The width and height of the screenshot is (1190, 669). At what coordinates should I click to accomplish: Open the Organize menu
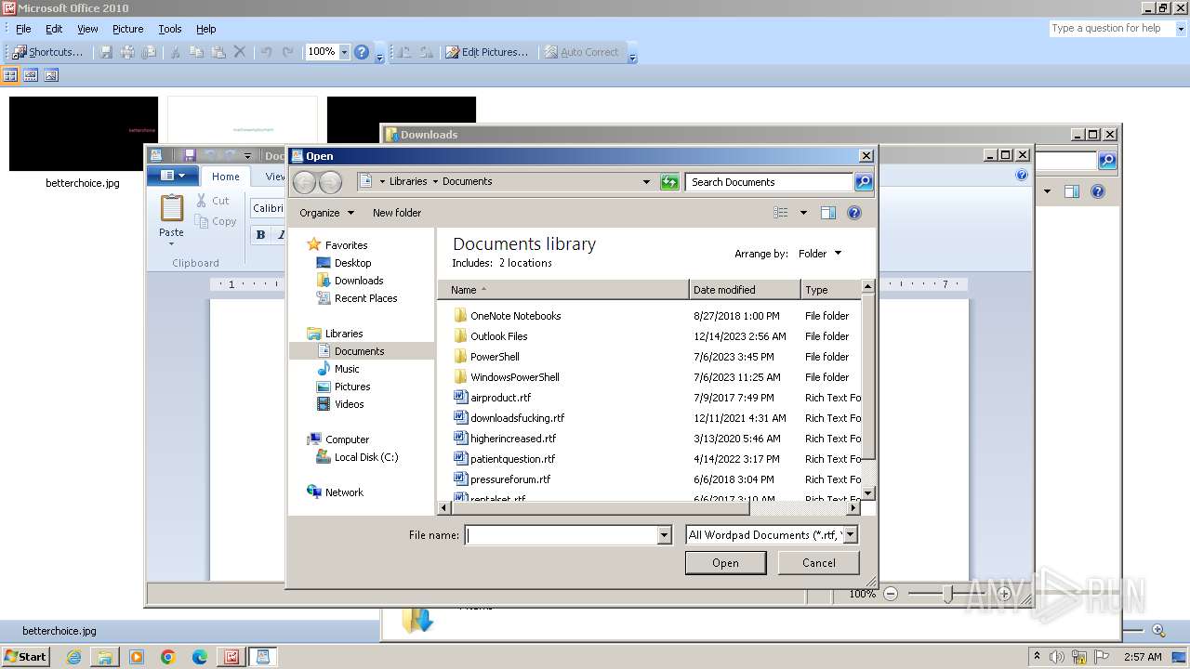click(326, 213)
